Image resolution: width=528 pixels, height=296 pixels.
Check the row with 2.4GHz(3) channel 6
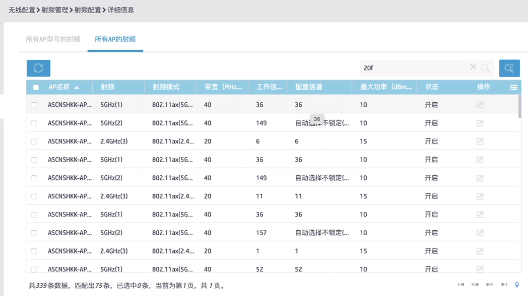point(34,141)
